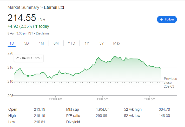
Task: Click the Eternal Ltd title
Action: coord(54,8)
